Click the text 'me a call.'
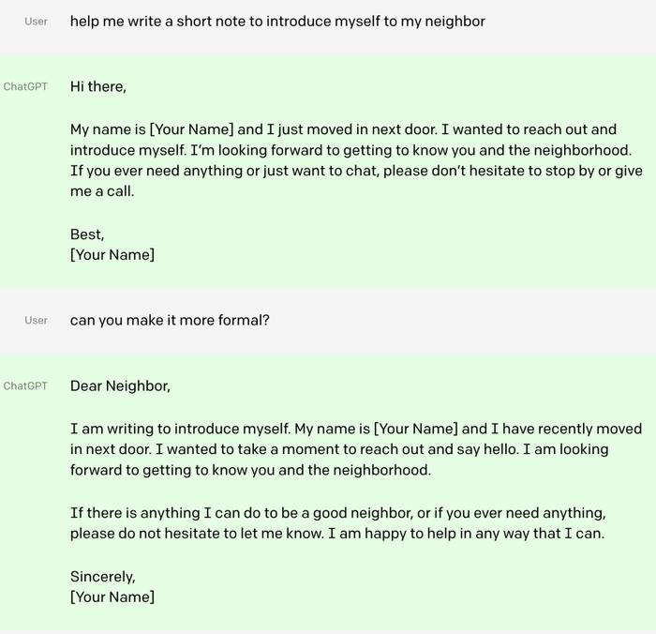Viewport: 656px width, 634px height. click(x=102, y=191)
